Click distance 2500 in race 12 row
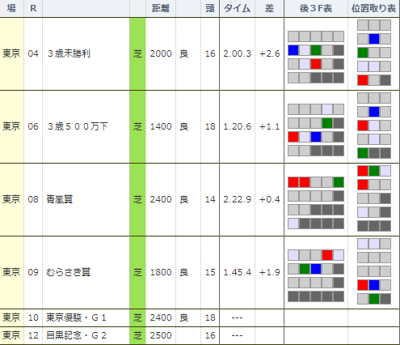The height and width of the screenshot is (345, 400). point(161,335)
